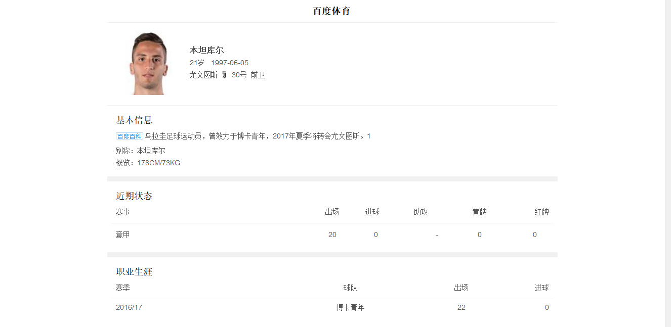Click the 黄牌 column header
The image size is (671, 327).
click(479, 212)
